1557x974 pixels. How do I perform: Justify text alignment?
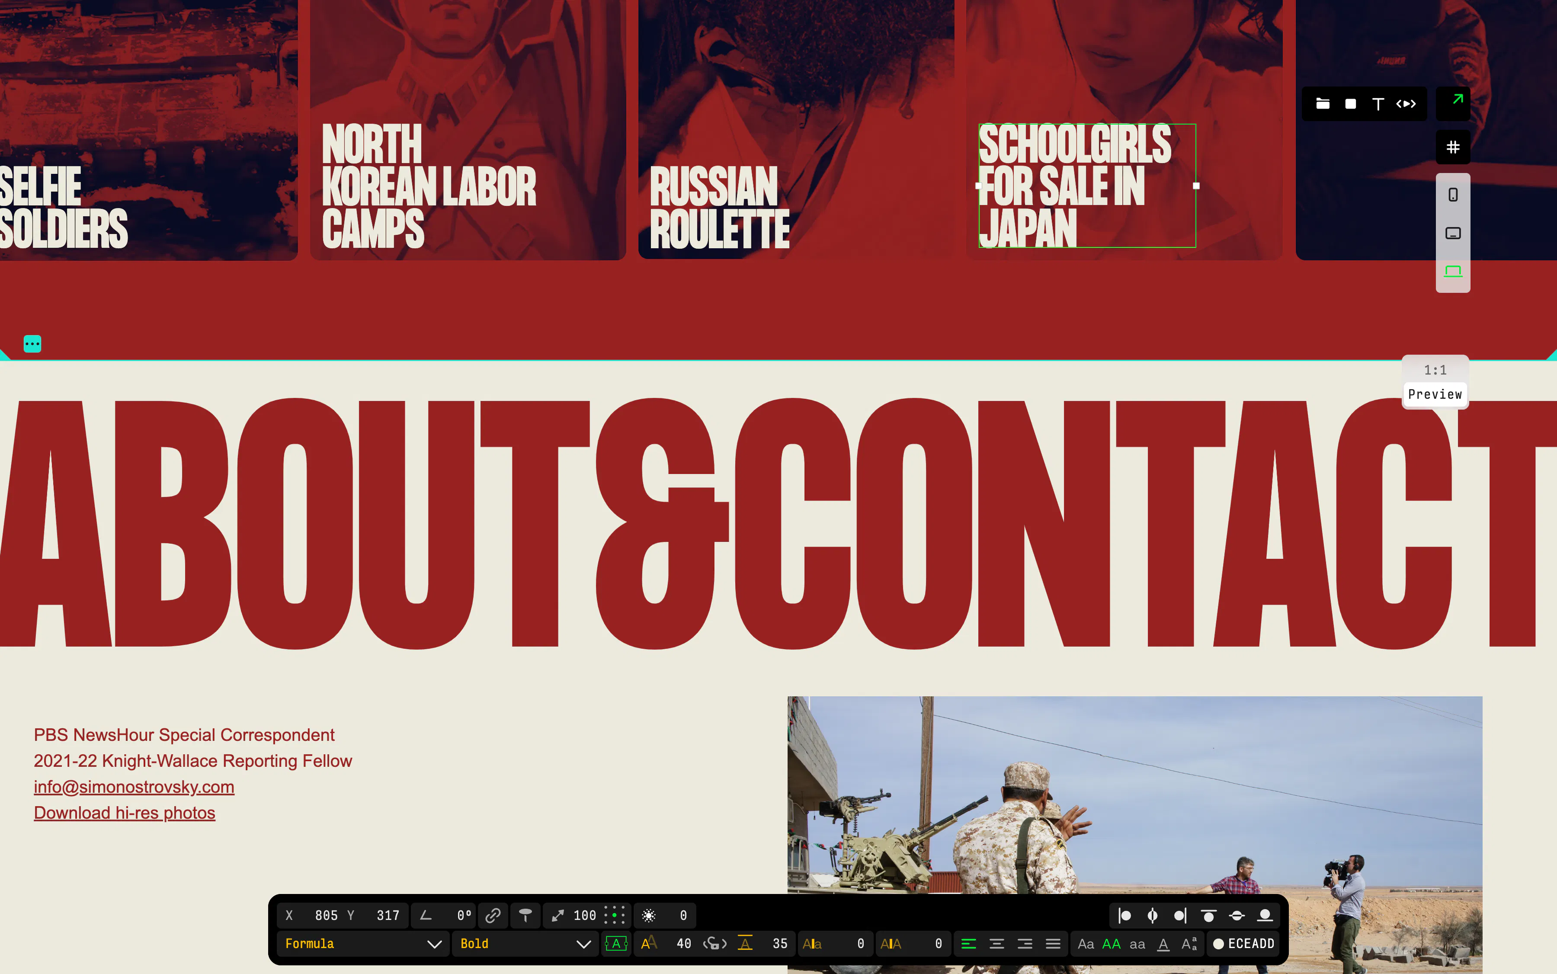[x=1053, y=944]
